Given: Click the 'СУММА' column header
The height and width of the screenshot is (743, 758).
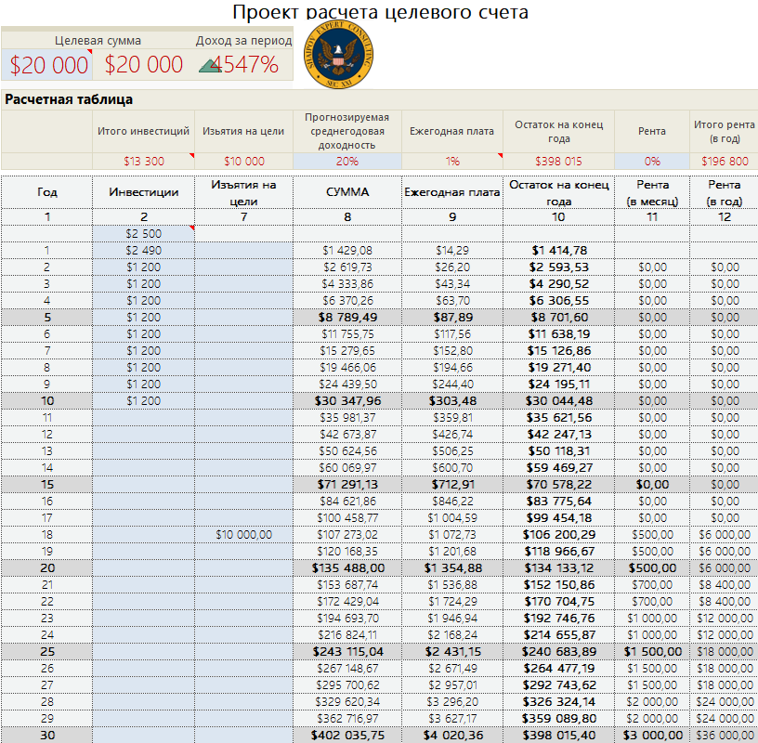Looking at the screenshot, I should pos(347,192).
